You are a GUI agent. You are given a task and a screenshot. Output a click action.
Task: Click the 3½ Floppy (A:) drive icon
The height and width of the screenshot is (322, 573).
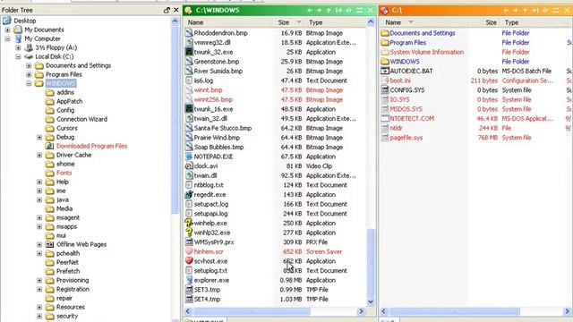tap(29, 47)
